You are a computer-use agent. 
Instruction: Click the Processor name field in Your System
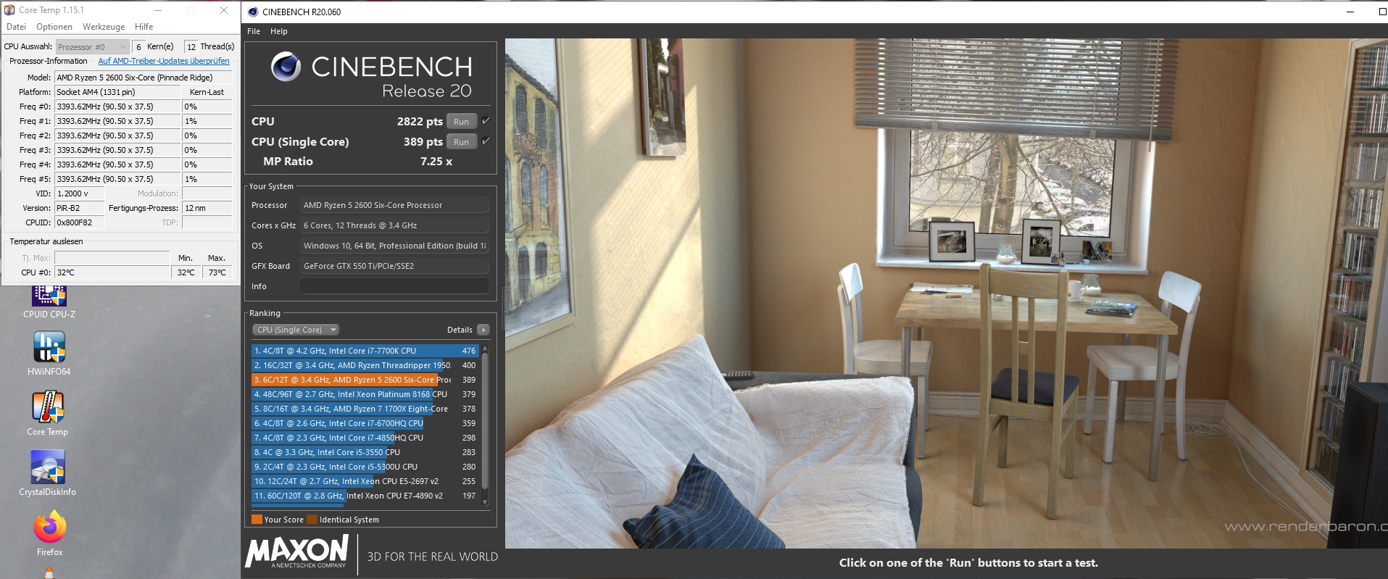point(394,205)
